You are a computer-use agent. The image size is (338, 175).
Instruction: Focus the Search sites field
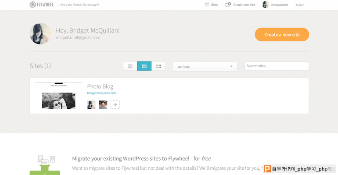pos(277,66)
